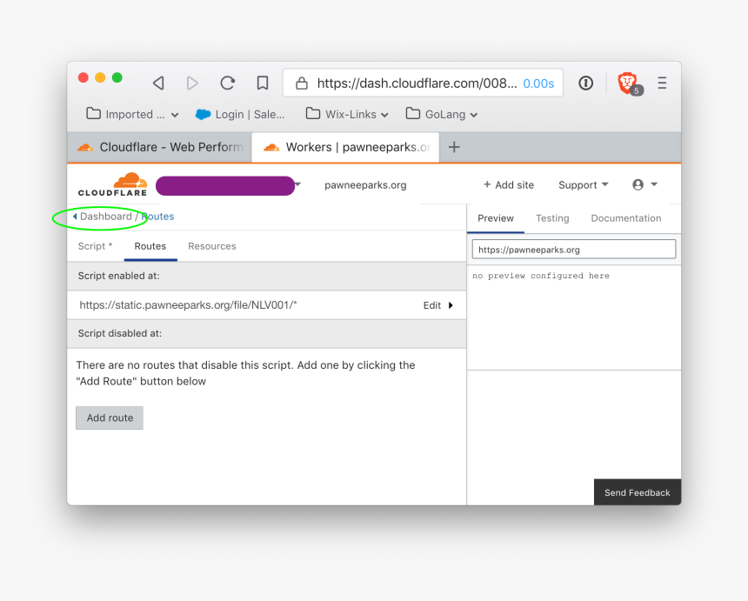Click the Add route button
Screen dimensions: 748x601
[x=110, y=417]
